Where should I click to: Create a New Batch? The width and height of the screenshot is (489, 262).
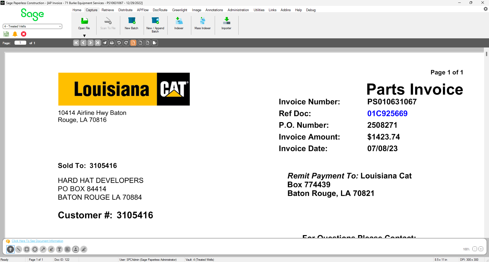[x=131, y=23]
